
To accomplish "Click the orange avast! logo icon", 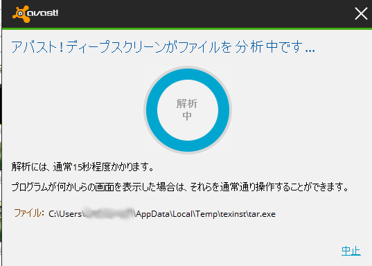I will tap(21, 14).
